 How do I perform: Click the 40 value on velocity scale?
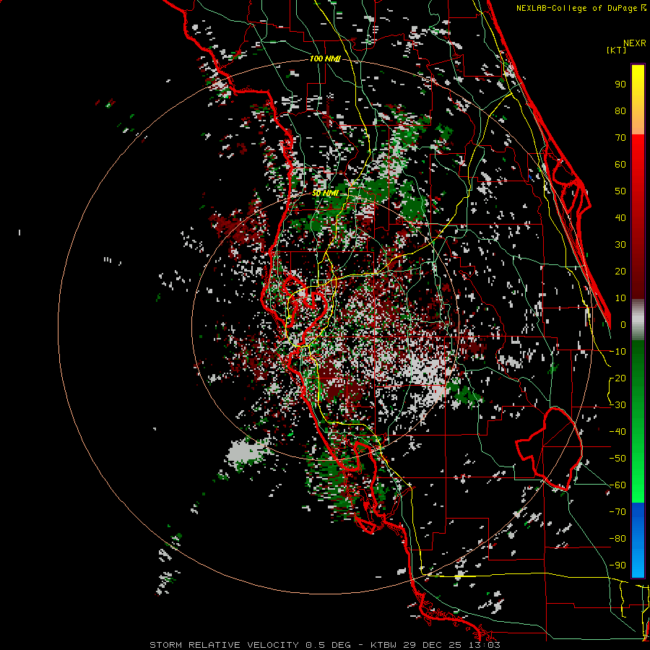point(620,217)
